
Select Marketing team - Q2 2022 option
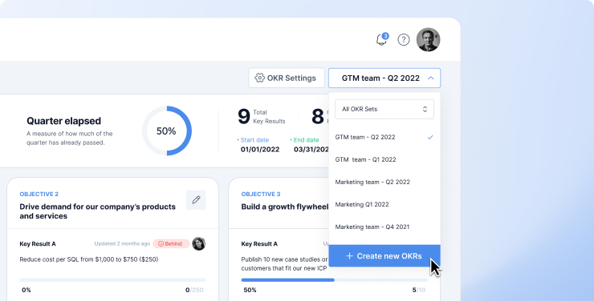pos(384,182)
